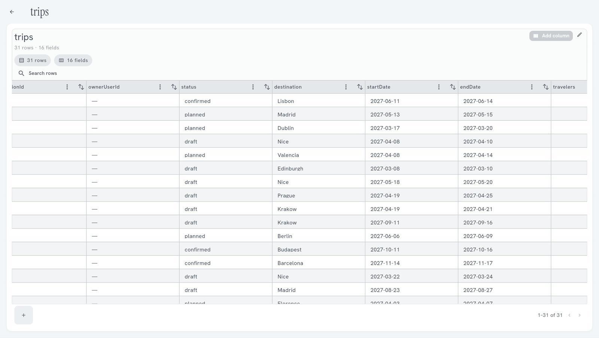599x338 pixels.
Task: Go to the next page
Action: 580,315
